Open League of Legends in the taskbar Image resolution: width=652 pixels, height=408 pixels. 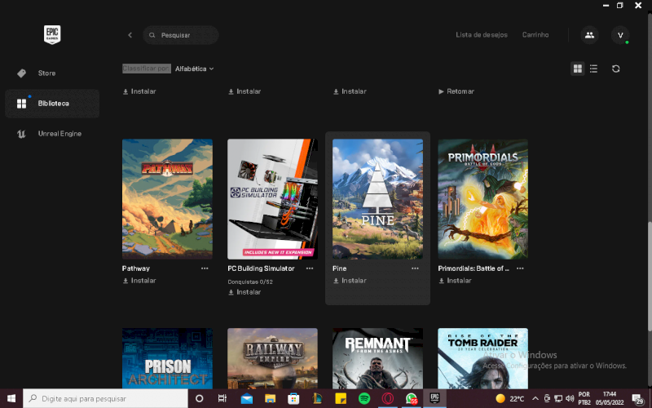(317, 398)
